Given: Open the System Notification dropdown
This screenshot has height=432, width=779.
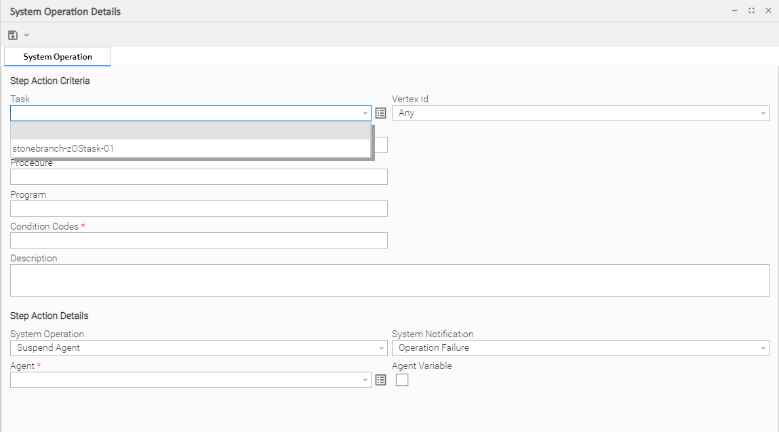Looking at the screenshot, I should tap(763, 348).
